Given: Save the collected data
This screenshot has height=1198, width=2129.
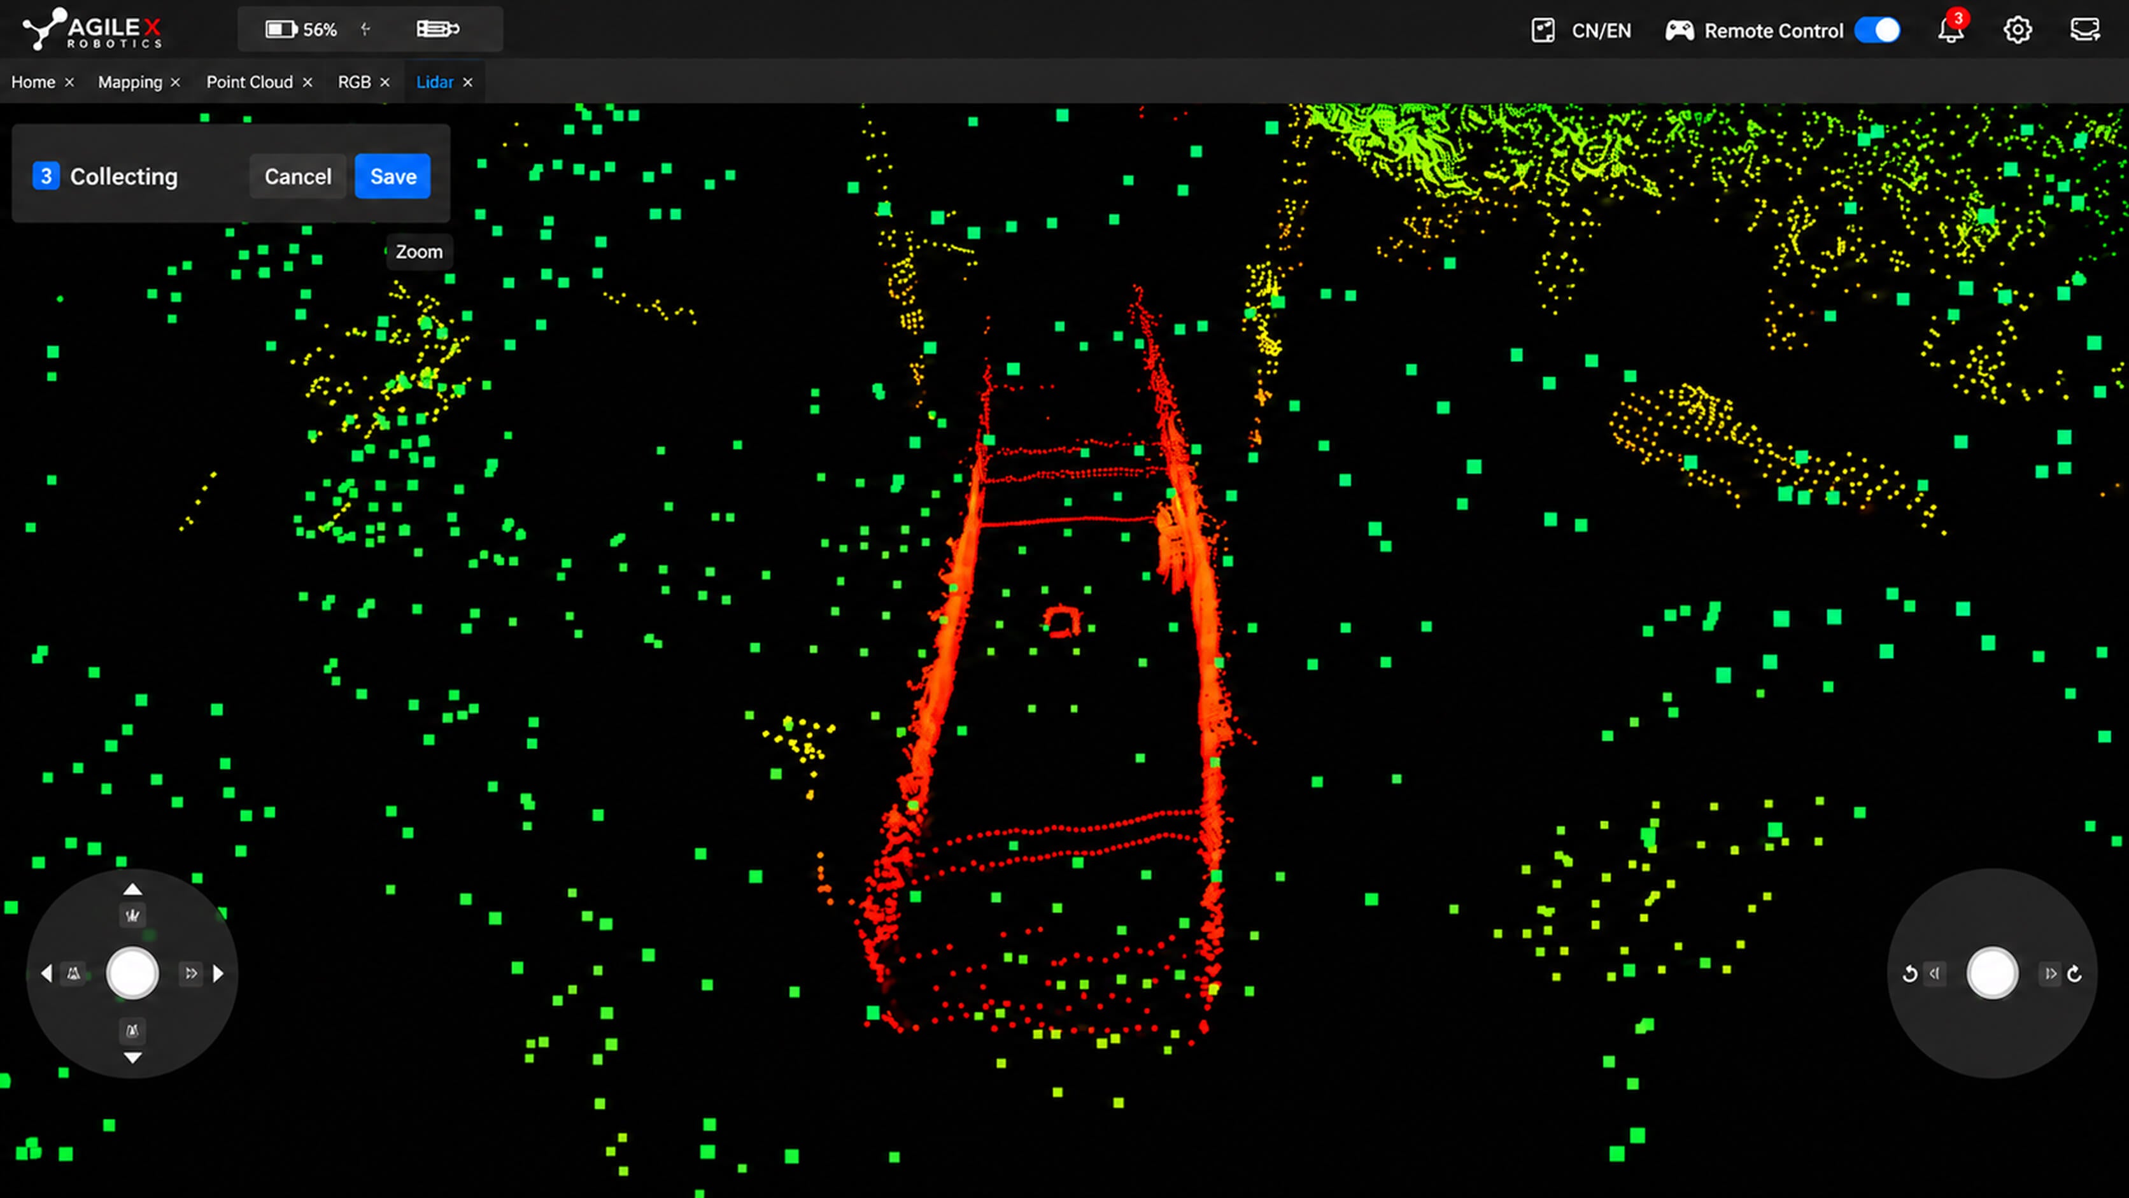Looking at the screenshot, I should click(x=393, y=176).
